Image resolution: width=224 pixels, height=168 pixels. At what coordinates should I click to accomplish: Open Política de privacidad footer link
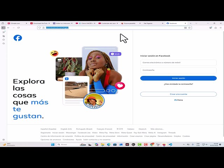pos(84,136)
